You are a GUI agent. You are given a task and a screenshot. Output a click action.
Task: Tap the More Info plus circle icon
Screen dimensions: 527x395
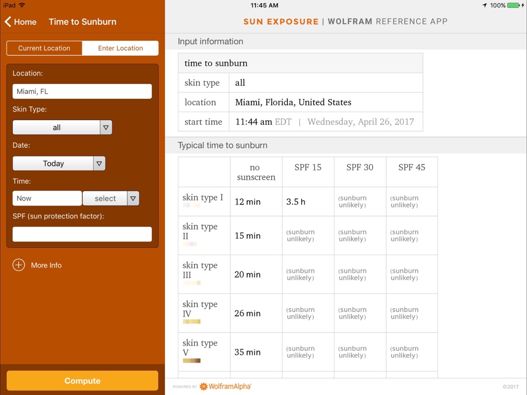tap(19, 265)
